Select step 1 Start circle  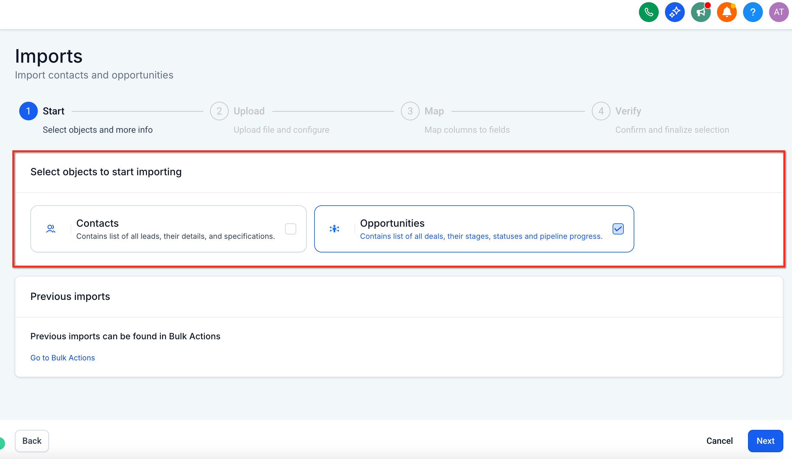point(28,111)
